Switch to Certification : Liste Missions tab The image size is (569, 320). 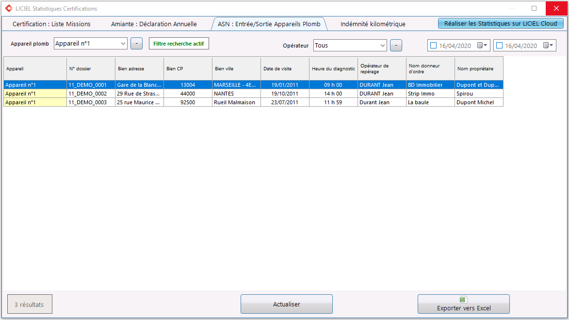tap(51, 24)
